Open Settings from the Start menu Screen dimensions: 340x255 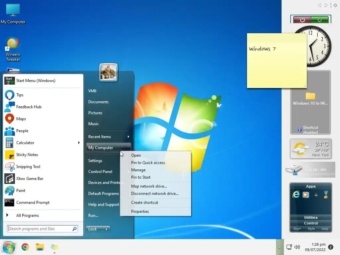tap(95, 161)
